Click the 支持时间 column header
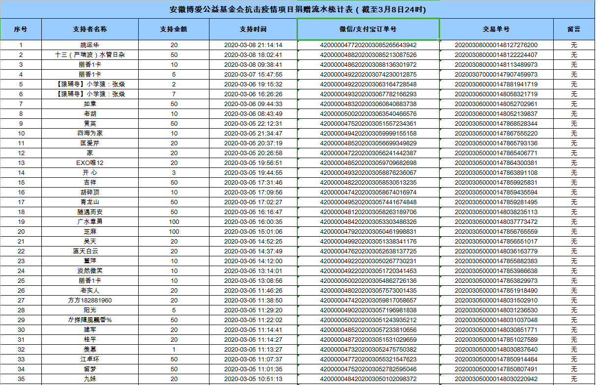Image resolution: width=596 pixels, height=385 pixels. 253,29
